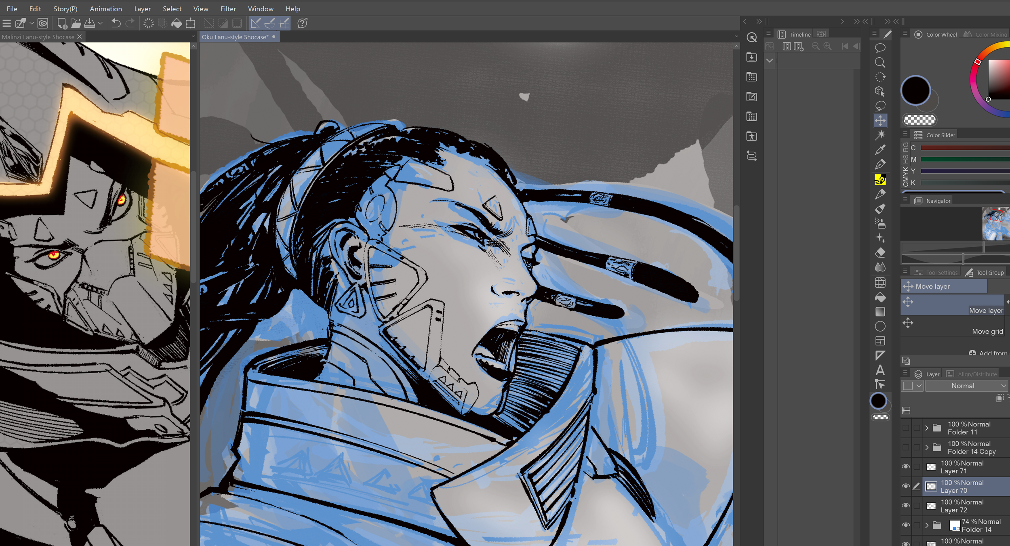Open dropdown arrow next to Save icon

point(100,23)
